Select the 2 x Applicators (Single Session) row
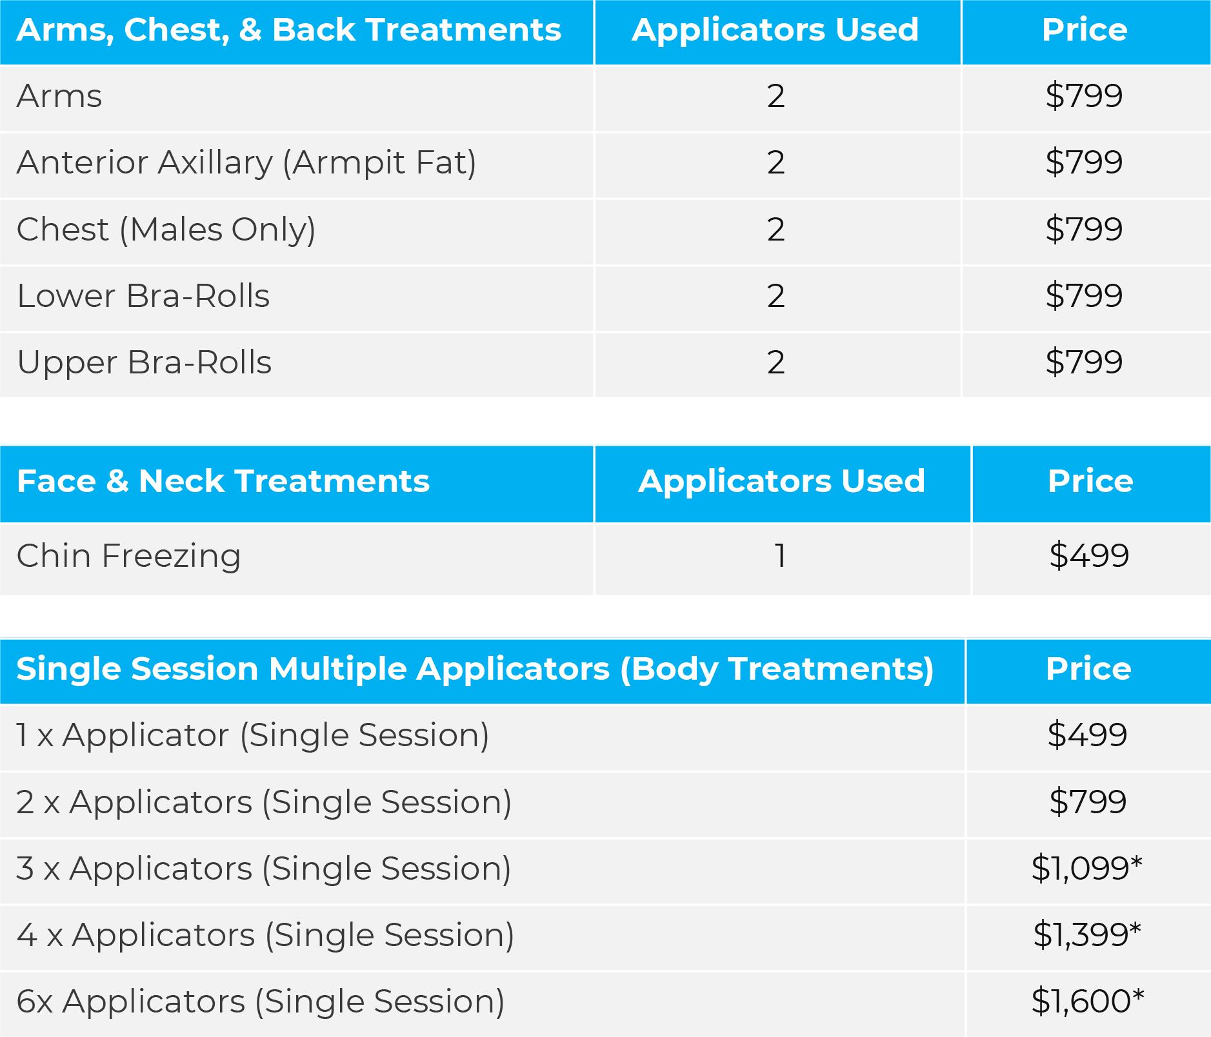The image size is (1211, 1037). pyautogui.click(x=605, y=804)
